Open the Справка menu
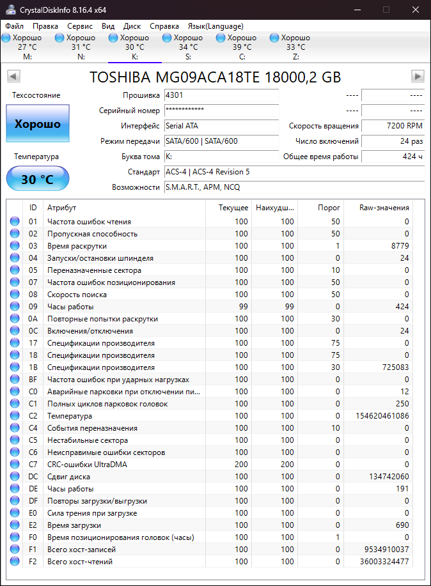431x586 pixels. tap(164, 26)
